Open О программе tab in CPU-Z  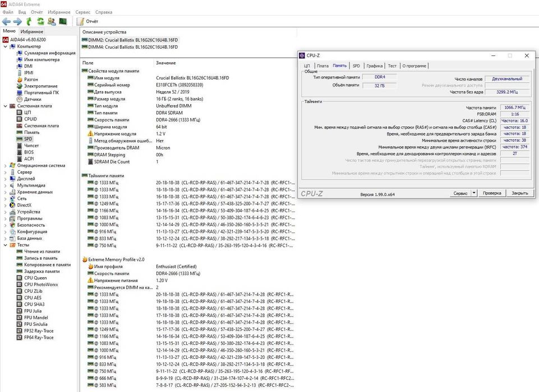414,66
